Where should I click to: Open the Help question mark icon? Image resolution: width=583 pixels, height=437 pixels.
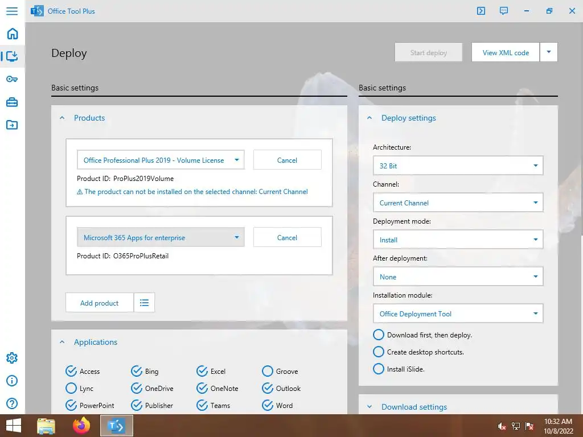pos(12,403)
